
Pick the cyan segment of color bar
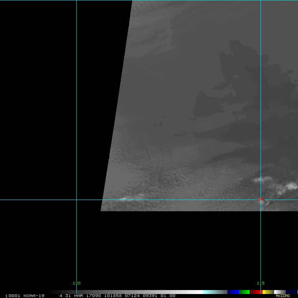pos(209,292)
